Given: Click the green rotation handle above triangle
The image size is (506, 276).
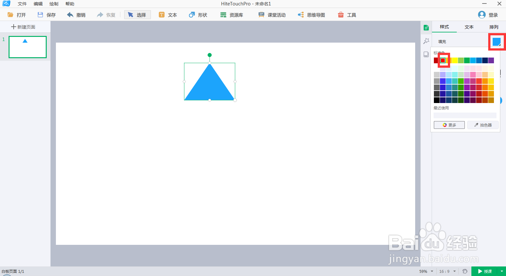Looking at the screenshot, I should [210, 55].
